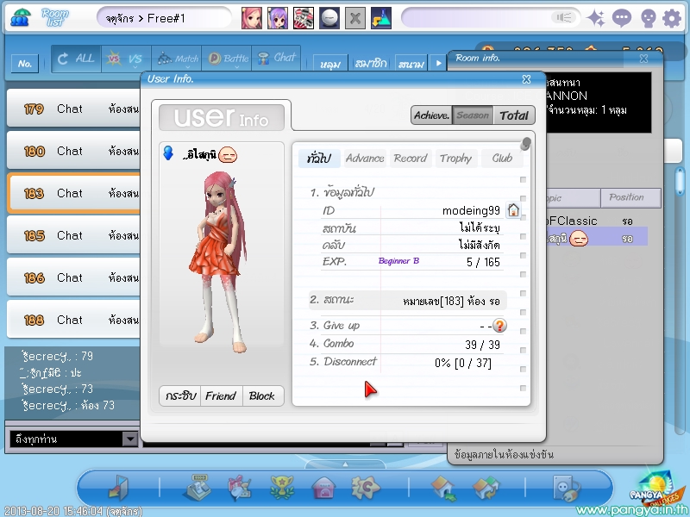
Task: Switch to the Record tab
Action: [411, 159]
